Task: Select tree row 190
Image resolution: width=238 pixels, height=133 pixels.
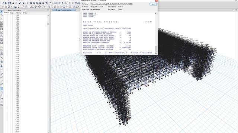Action: coord(17,90)
